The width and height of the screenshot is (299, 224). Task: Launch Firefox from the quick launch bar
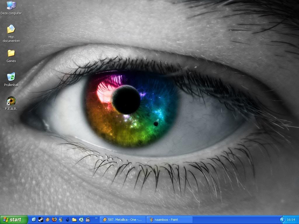(54, 220)
